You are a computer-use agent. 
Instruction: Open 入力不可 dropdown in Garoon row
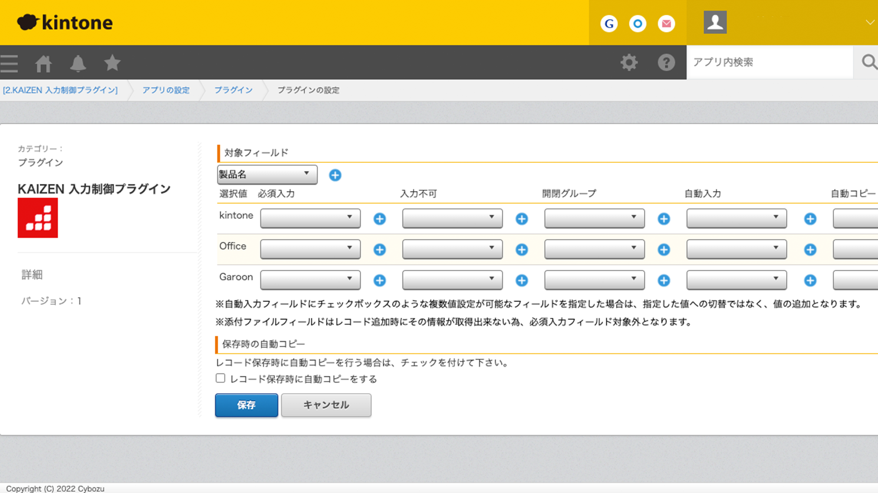pyautogui.click(x=452, y=280)
